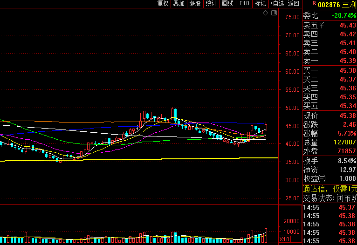Click the diamond icon above chart
357x245 pixels.
(x=265, y=13)
